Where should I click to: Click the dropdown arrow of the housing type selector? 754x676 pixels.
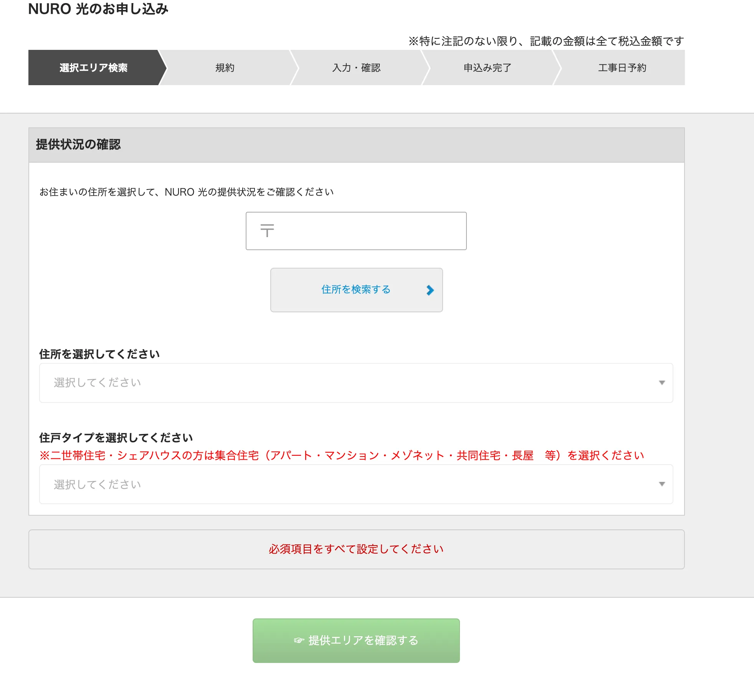coord(662,484)
